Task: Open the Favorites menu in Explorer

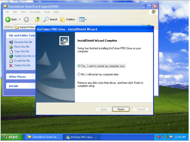Action: (x=35, y=12)
